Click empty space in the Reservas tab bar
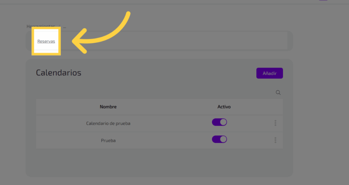Image resolution: width=349 pixels, height=185 pixels. point(170,41)
